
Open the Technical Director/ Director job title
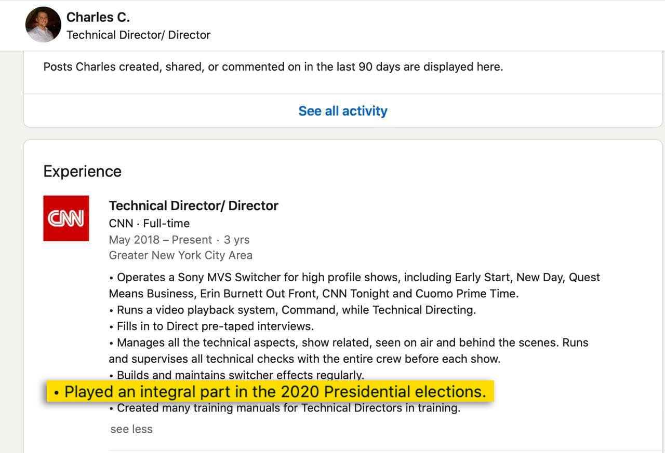point(194,205)
